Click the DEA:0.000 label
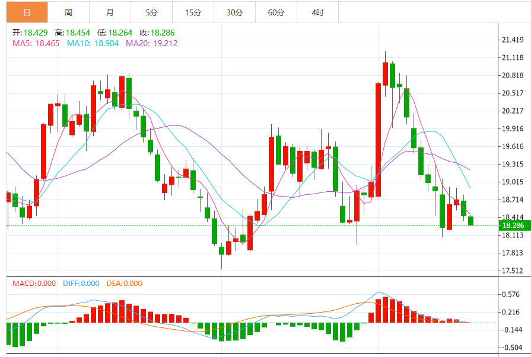The height and width of the screenshot is (357, 531). [x=124, y=284]
